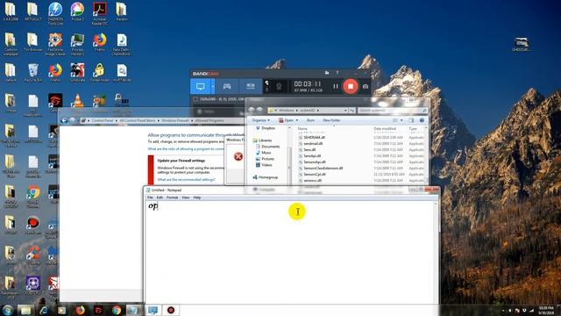561x316 pixels.
Task: Select sendmail.dll file in Explorer
Action: (310, 143)
